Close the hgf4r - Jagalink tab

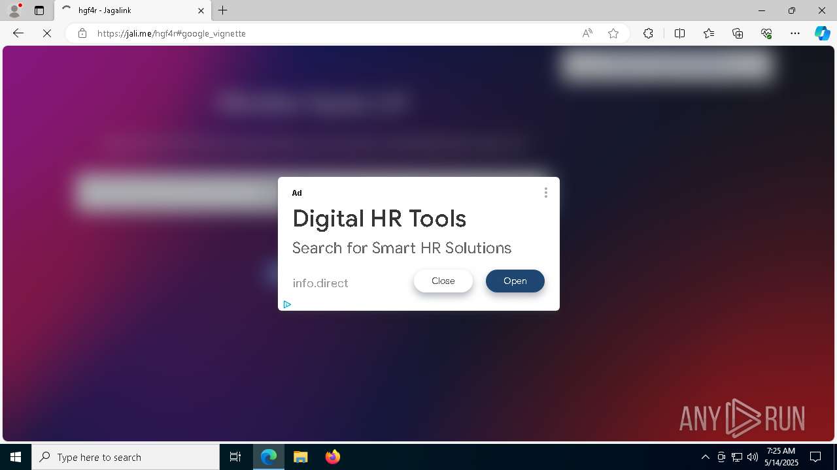(x=201, y=10)
